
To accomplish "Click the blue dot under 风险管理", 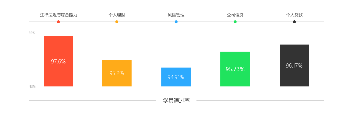I will coord(176,22).
